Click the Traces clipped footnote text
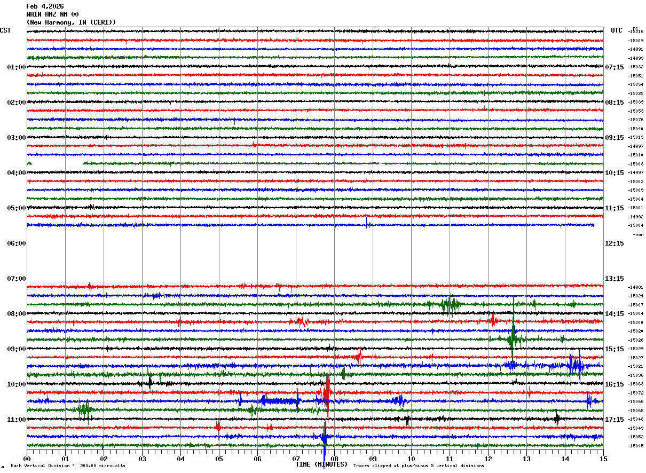The height and width of the screenshot is (473, 646). 419,466
